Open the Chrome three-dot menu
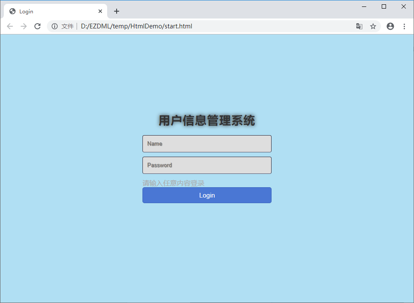 pyautogui.click(x=404, y=26)
